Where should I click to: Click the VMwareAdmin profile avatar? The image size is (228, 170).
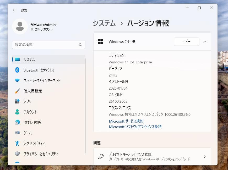(20, 26)
